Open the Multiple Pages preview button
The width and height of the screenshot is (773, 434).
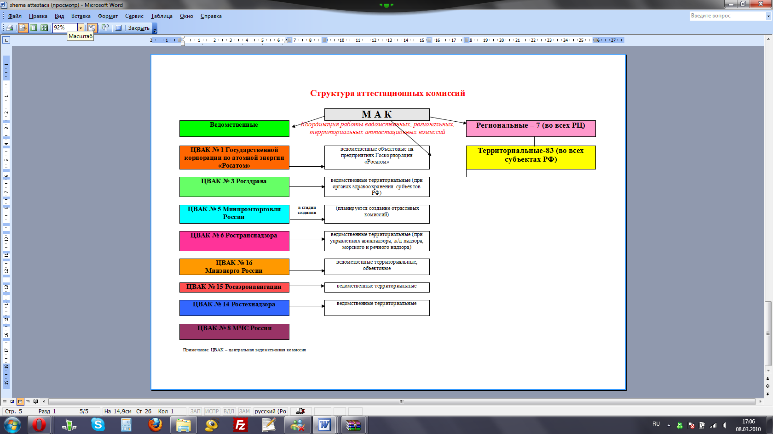(x=44, y=28)
